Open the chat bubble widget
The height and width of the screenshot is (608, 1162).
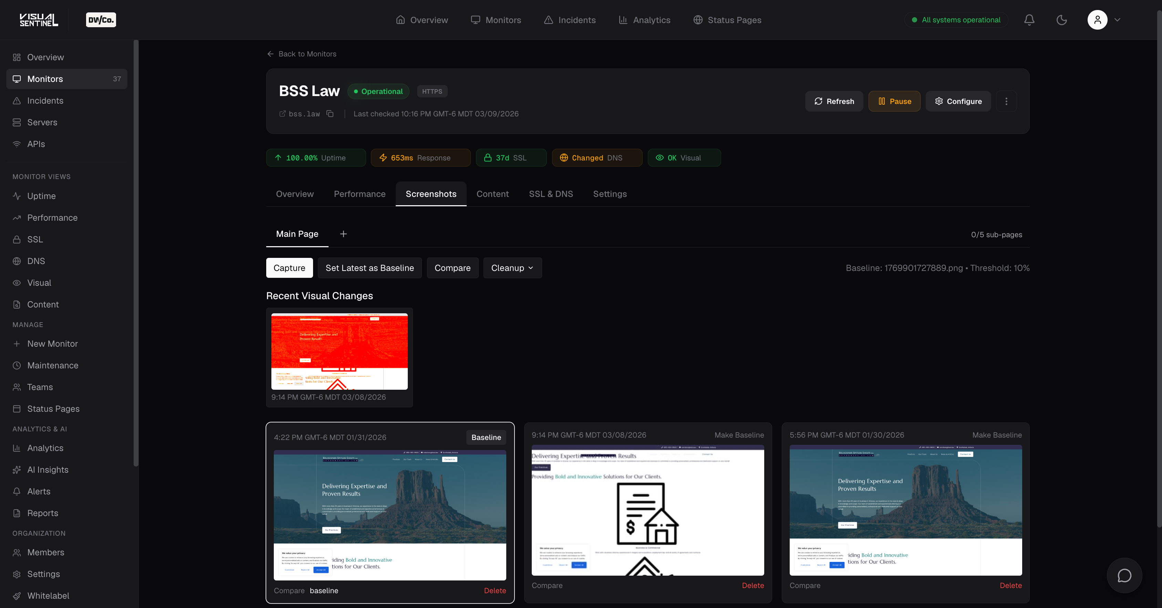[1124, 576]
